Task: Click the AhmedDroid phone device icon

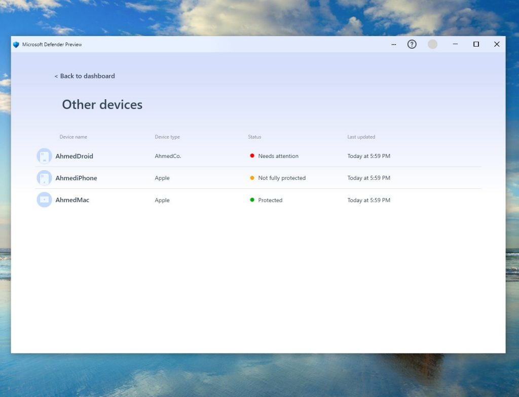Action: [44, 156]
